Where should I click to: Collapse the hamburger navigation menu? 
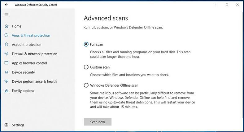pos(7,14)
